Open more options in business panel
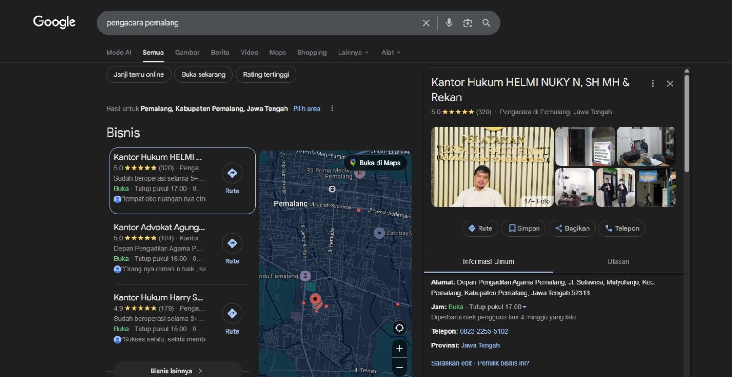 (x=652, y=83)
